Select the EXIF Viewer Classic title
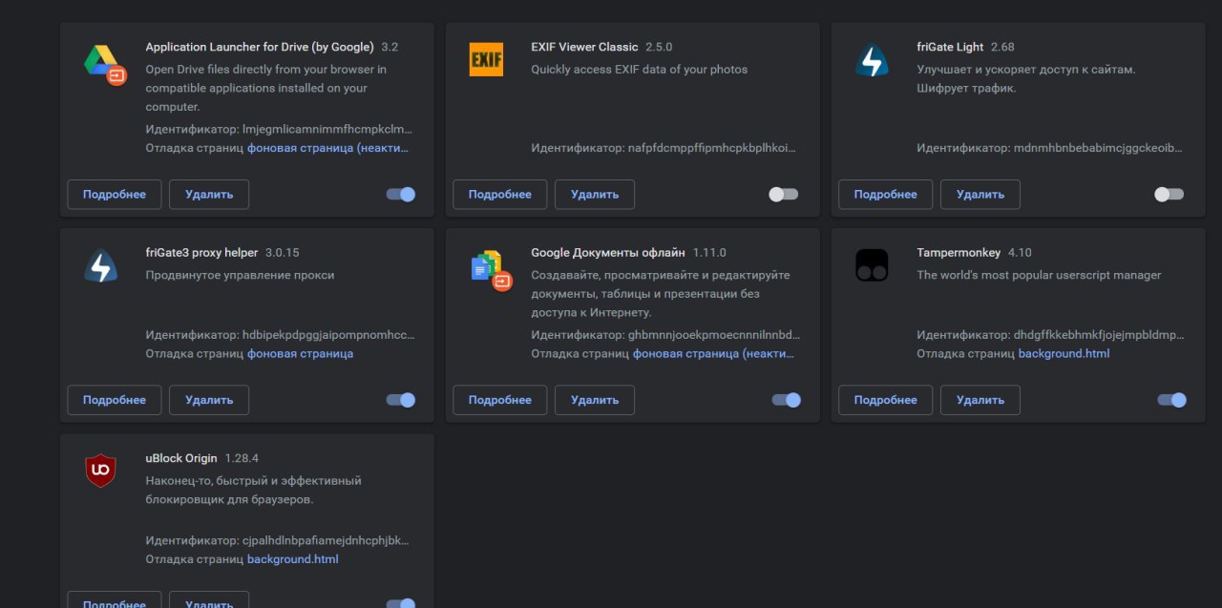 [584, 47]
